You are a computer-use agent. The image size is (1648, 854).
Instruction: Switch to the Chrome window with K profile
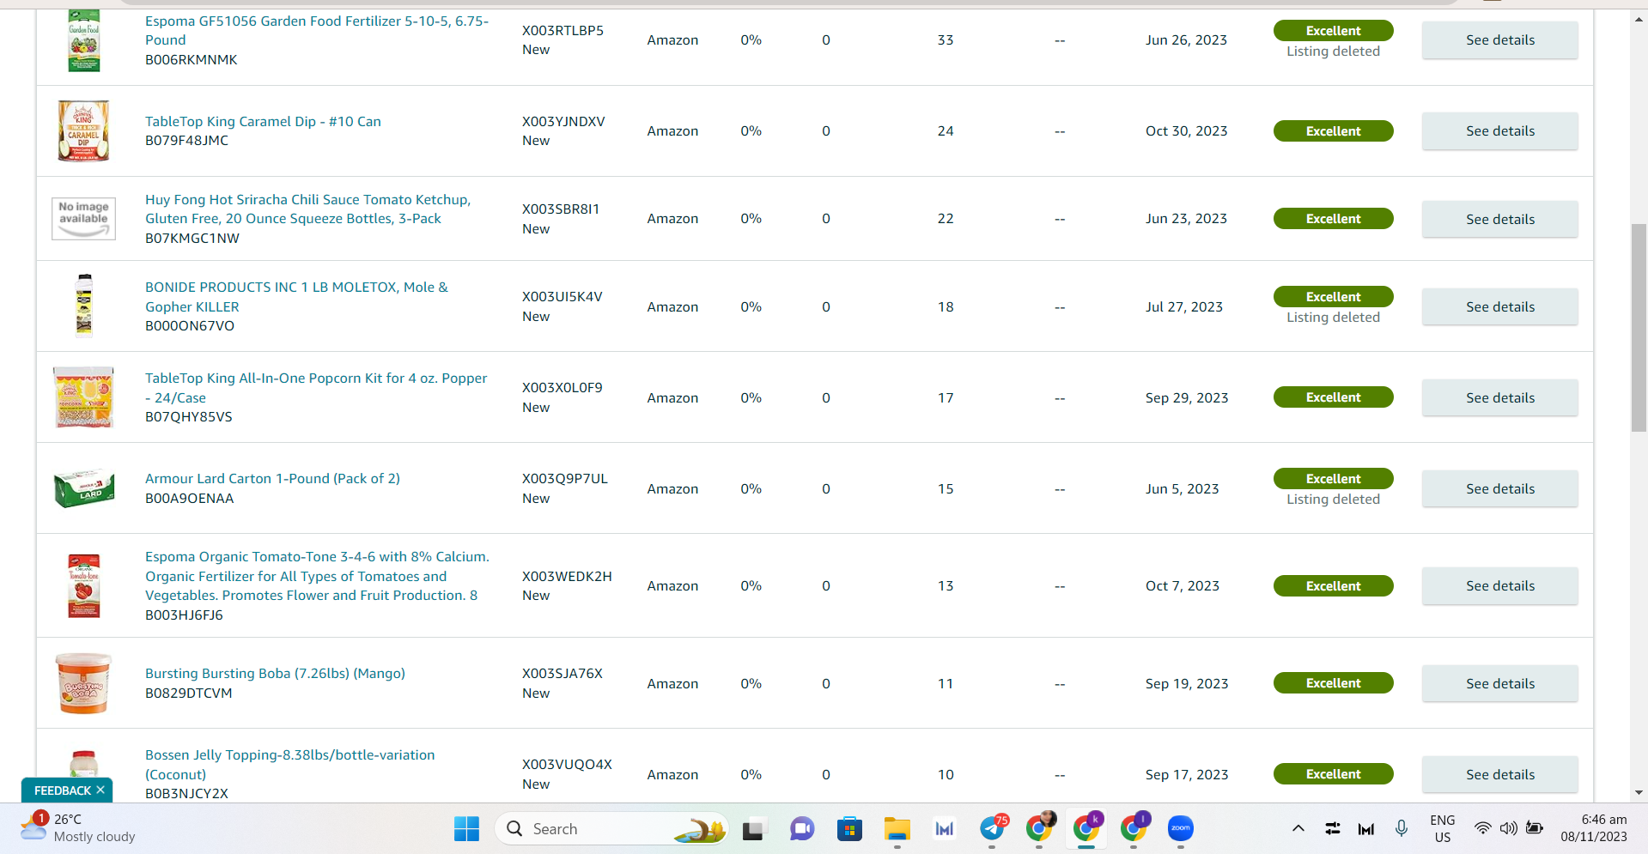1087,828
